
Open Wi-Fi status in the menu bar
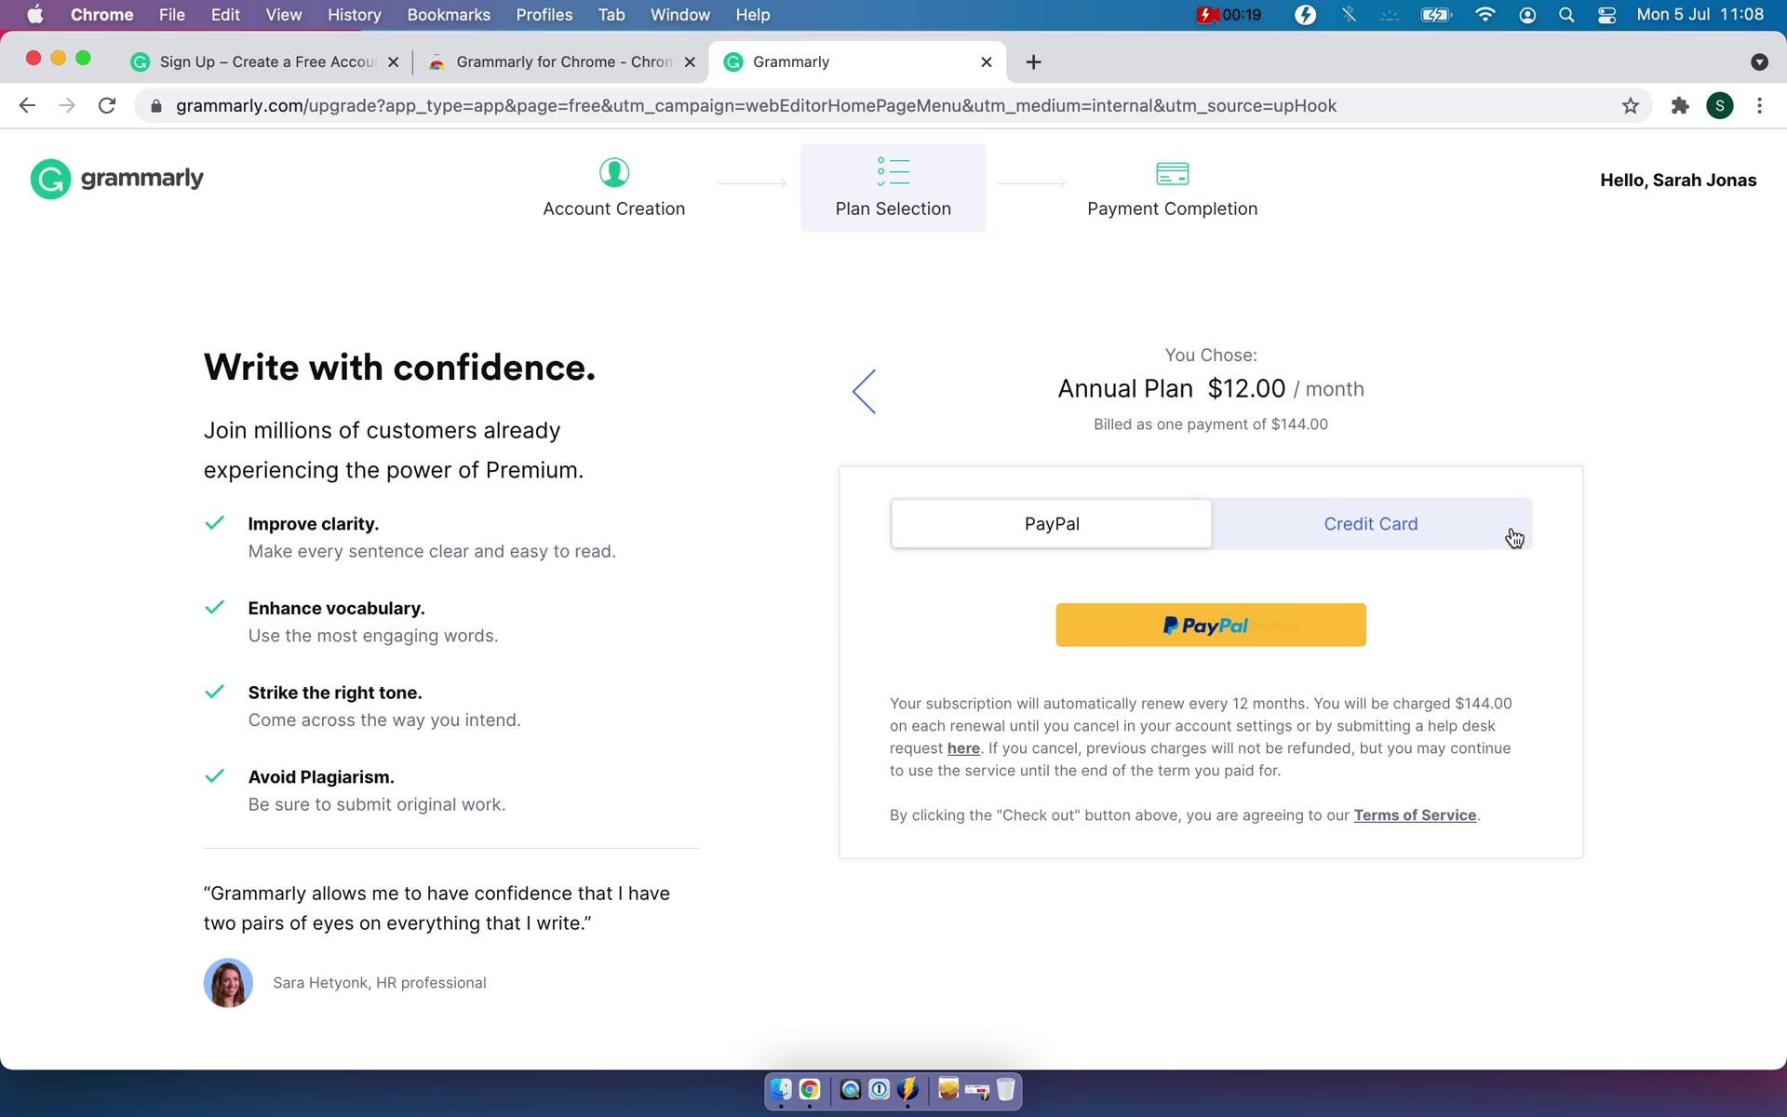tap(1485, 15)
